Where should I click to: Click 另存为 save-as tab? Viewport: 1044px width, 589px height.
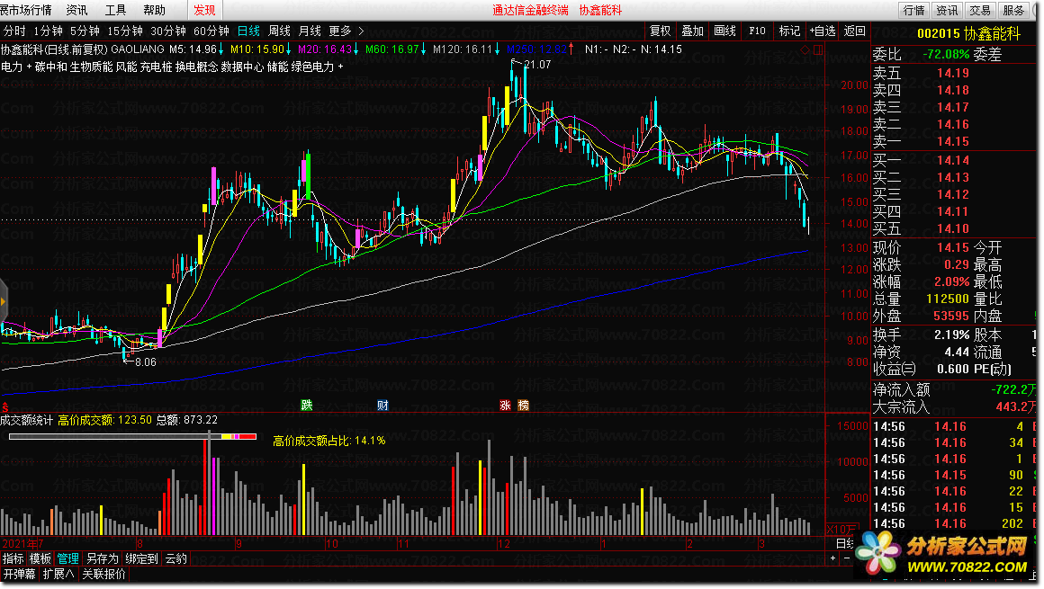pyautogui.click(x=102, y=559)
